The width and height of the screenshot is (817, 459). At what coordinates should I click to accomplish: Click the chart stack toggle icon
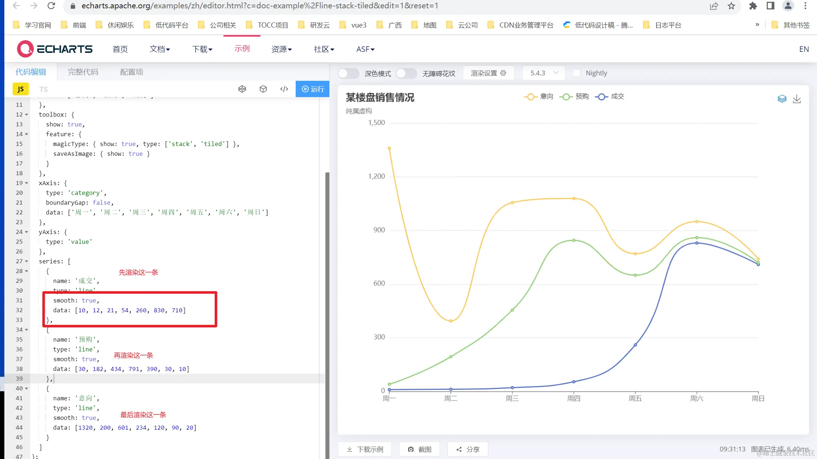782,99
